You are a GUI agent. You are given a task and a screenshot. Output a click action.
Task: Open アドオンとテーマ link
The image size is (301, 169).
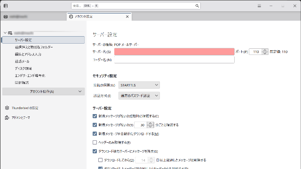coord(21,117)
